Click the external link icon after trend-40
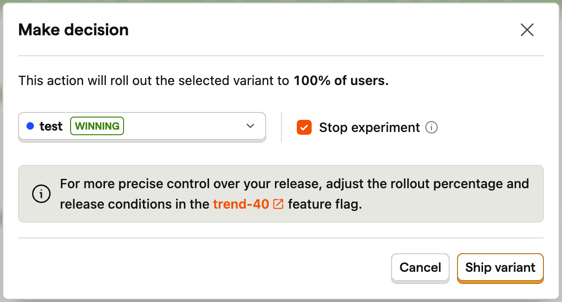The height and width of the screenshot is (302, 562). click(x=278, y=204)
